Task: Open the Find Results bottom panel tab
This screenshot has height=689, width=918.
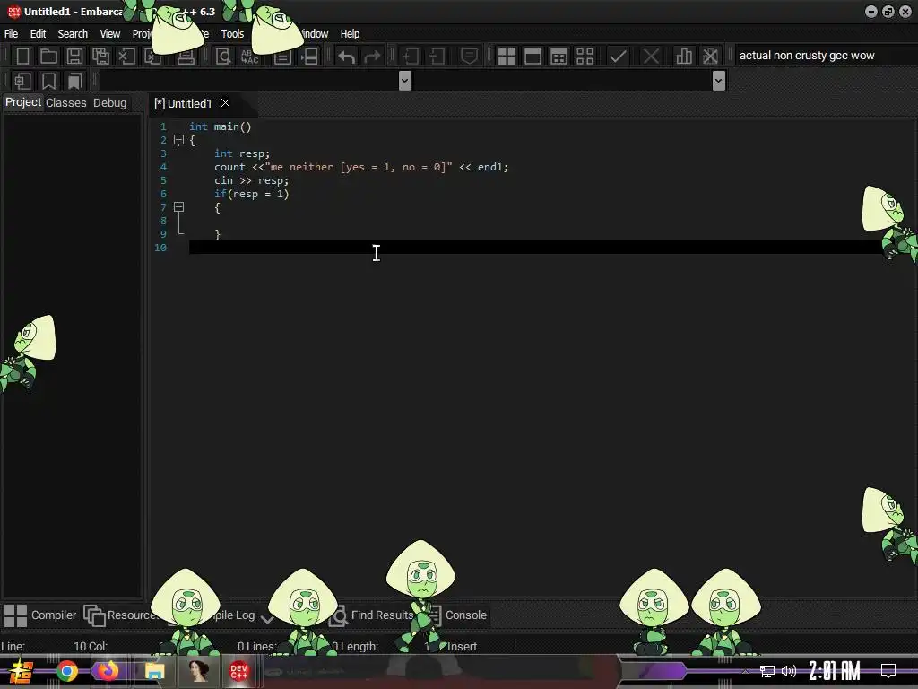Action: tap(372, 615)
